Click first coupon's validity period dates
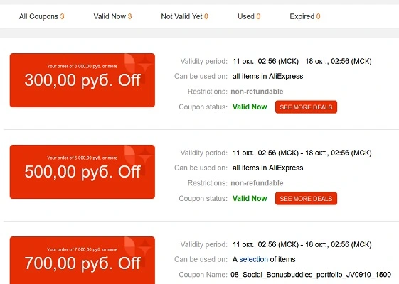 point(302,61)
